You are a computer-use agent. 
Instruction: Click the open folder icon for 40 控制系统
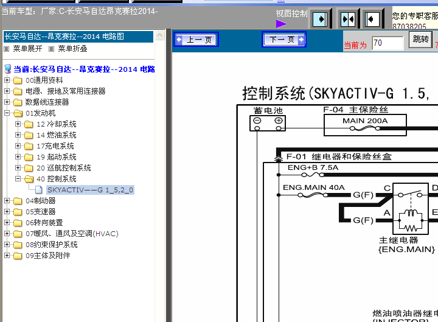pos(29,179)
